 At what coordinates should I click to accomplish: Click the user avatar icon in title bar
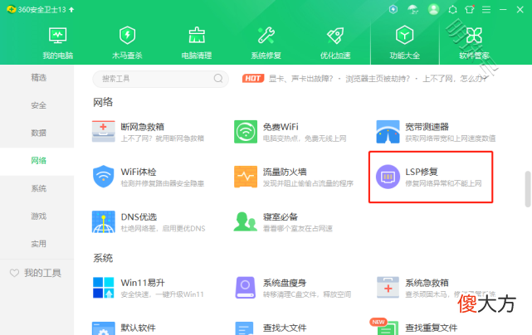433,9
